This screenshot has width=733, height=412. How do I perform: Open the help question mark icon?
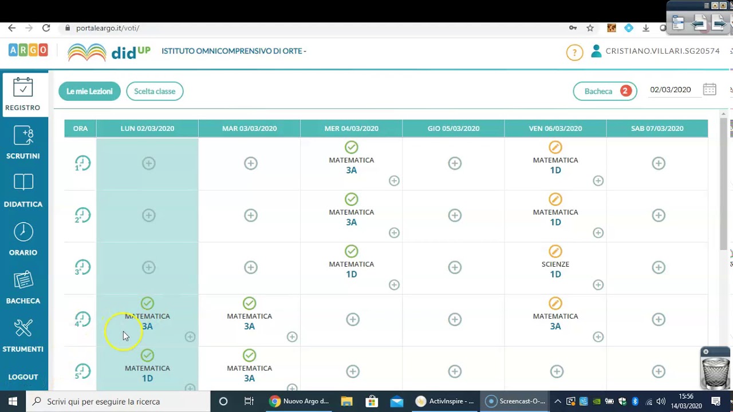coord(574,53)
